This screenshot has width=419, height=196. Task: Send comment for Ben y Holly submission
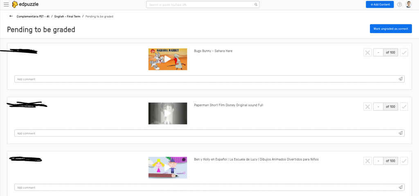click(401, 187)
